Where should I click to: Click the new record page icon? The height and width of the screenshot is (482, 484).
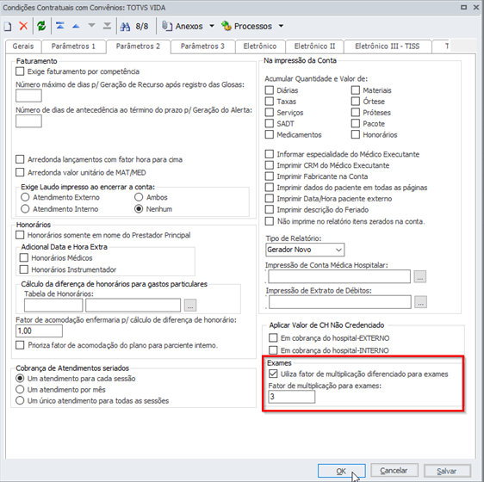8,26
